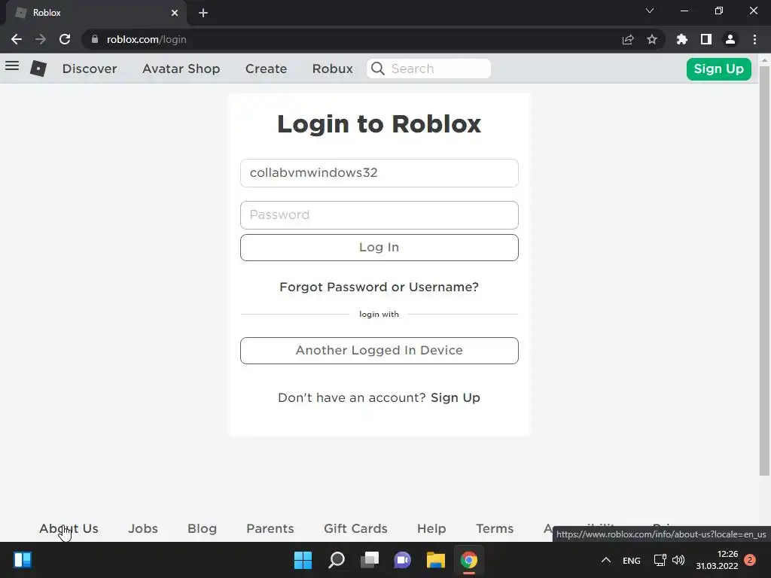Image resolution: width=771 pixels, height=578 pixels.
Task: Select the Roblox browser tab
Action: 96,13
